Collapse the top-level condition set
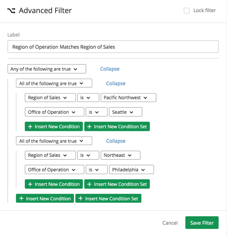This screenshot has width=227, height=234. point(110,69)
